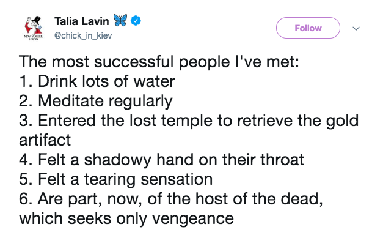Click the 'Felt a shadowy hand' line
This screenshot has width=383, height=235.
click(x=161, y=160)
